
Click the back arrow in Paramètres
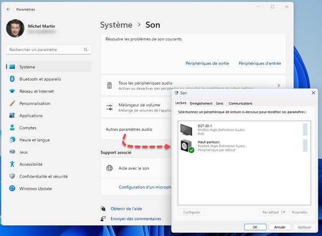(x=8, y=9)
